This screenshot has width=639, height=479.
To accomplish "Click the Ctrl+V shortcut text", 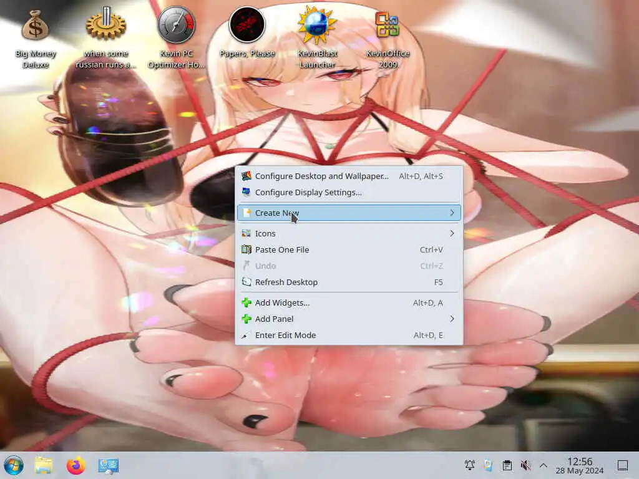I will [x=431, y=249].
